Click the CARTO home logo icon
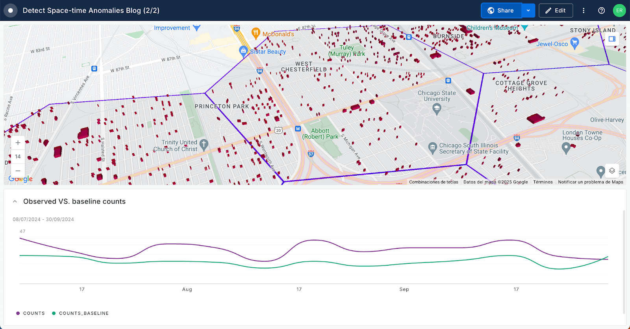This screenshot has width=630, height=329. coord(11,11)
